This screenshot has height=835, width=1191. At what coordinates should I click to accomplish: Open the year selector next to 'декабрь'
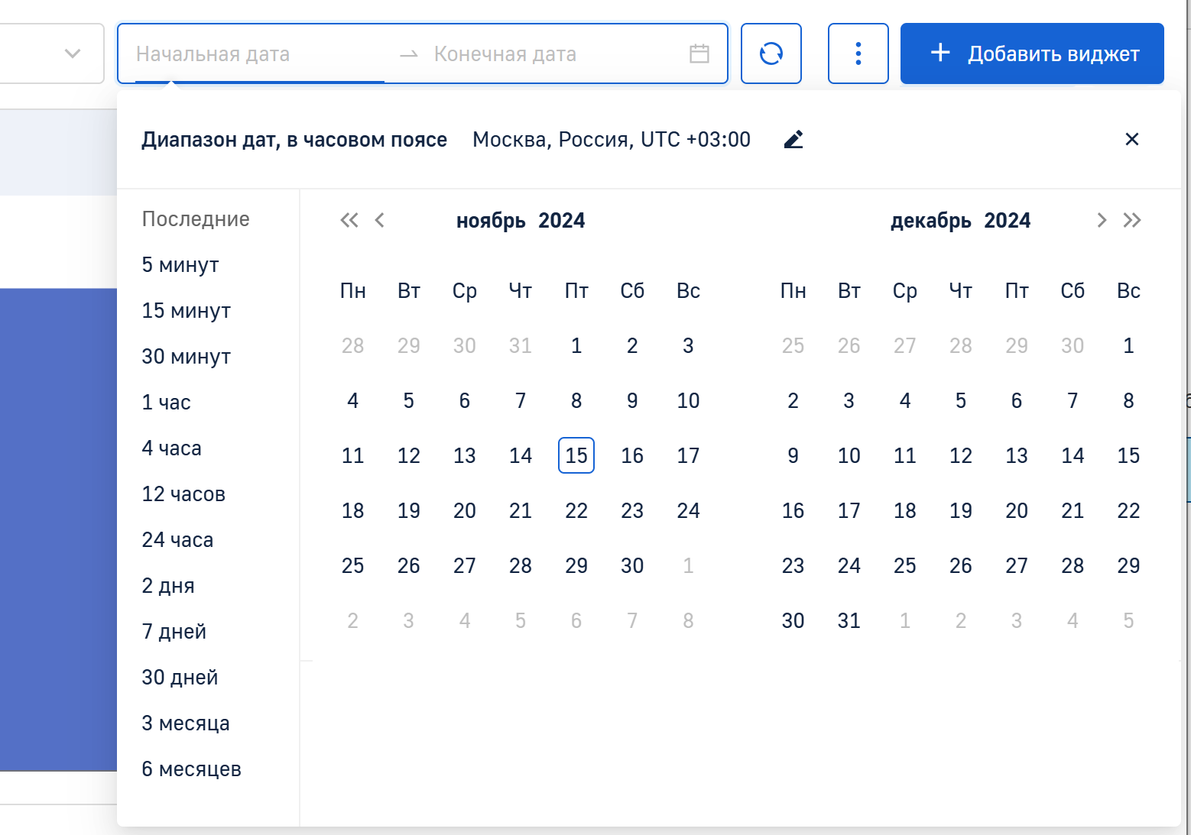tap(1007, 221)
